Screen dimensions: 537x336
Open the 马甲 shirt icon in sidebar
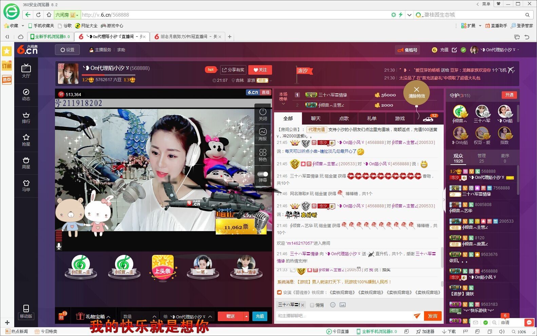[x=26, y=186]
